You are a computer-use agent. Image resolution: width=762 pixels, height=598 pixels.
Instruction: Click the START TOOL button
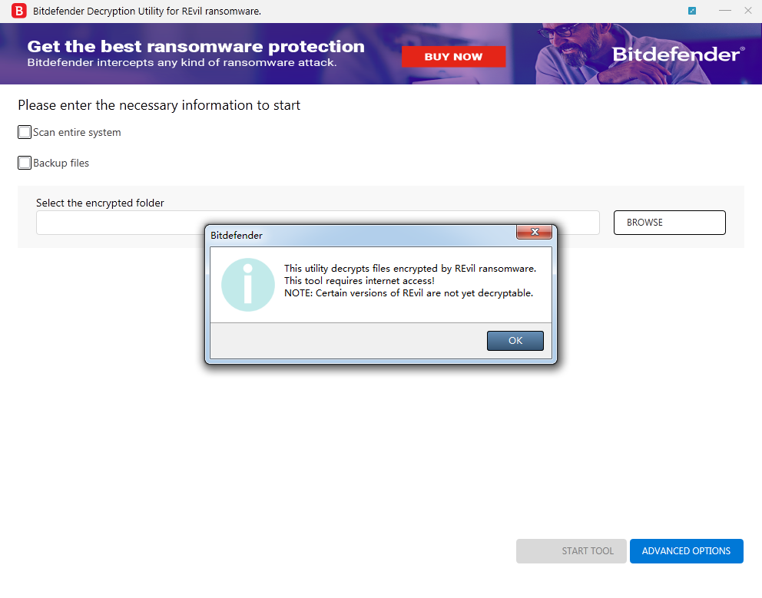point(571,551)
